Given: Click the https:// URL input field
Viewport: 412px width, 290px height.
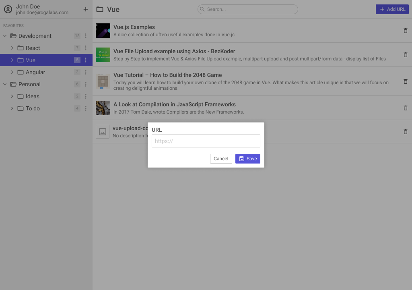Looking at the screenshot, I should pos(206,141).
